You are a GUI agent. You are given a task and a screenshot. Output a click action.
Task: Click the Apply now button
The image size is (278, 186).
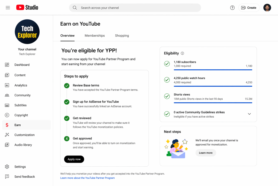(x=74, y=159)
